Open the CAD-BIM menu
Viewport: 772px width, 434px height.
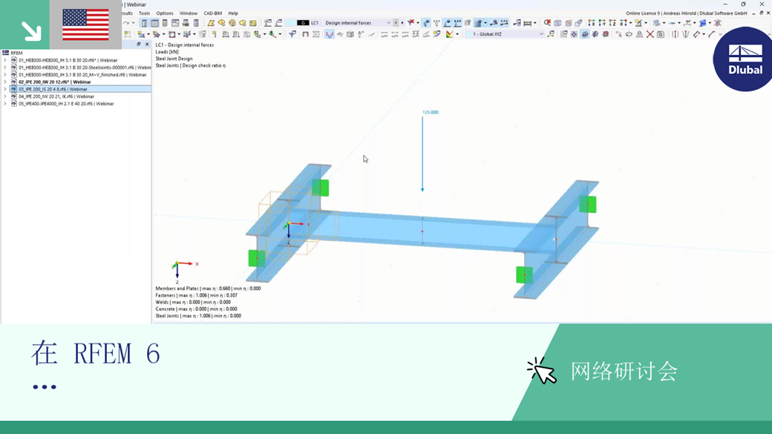(213, 13)
